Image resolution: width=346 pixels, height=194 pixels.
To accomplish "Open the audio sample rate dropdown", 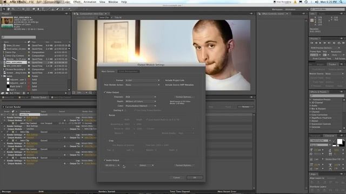I will coord(112,165).
